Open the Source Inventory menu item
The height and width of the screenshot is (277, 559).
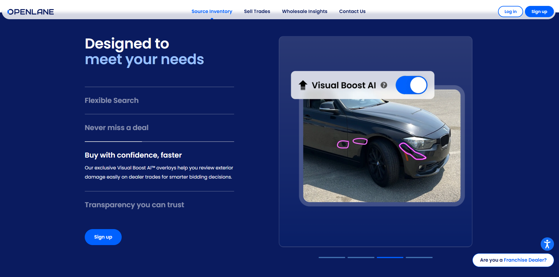pyautogui.click(x=212, y=12)
